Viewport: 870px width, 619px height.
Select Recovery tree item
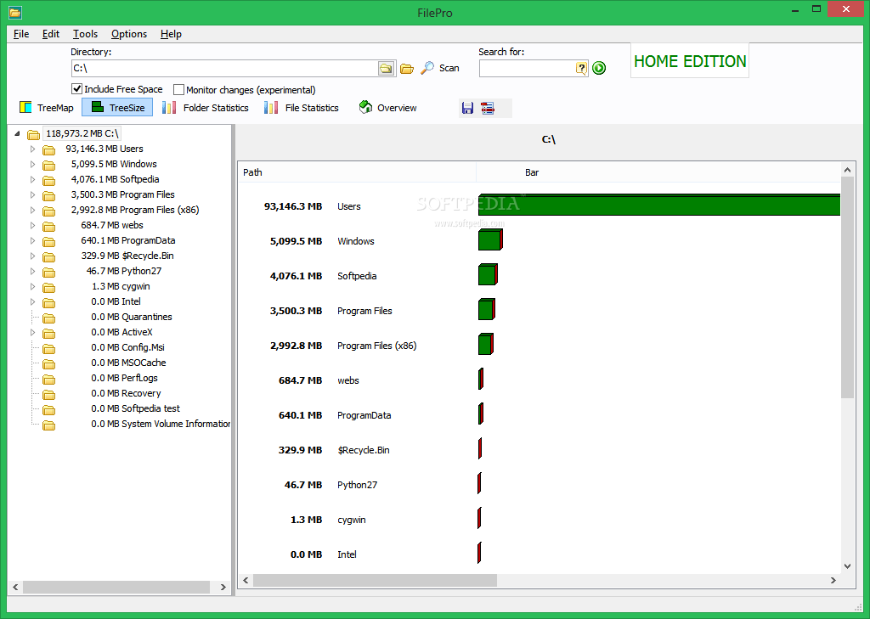click(x=126, y=392)
